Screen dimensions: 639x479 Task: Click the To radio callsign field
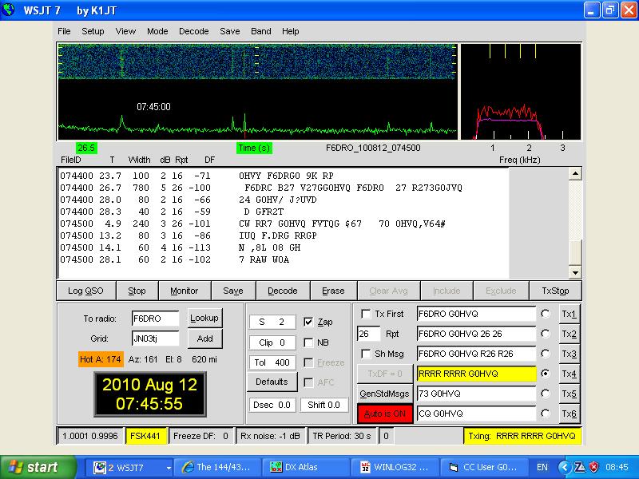(156, 318)
